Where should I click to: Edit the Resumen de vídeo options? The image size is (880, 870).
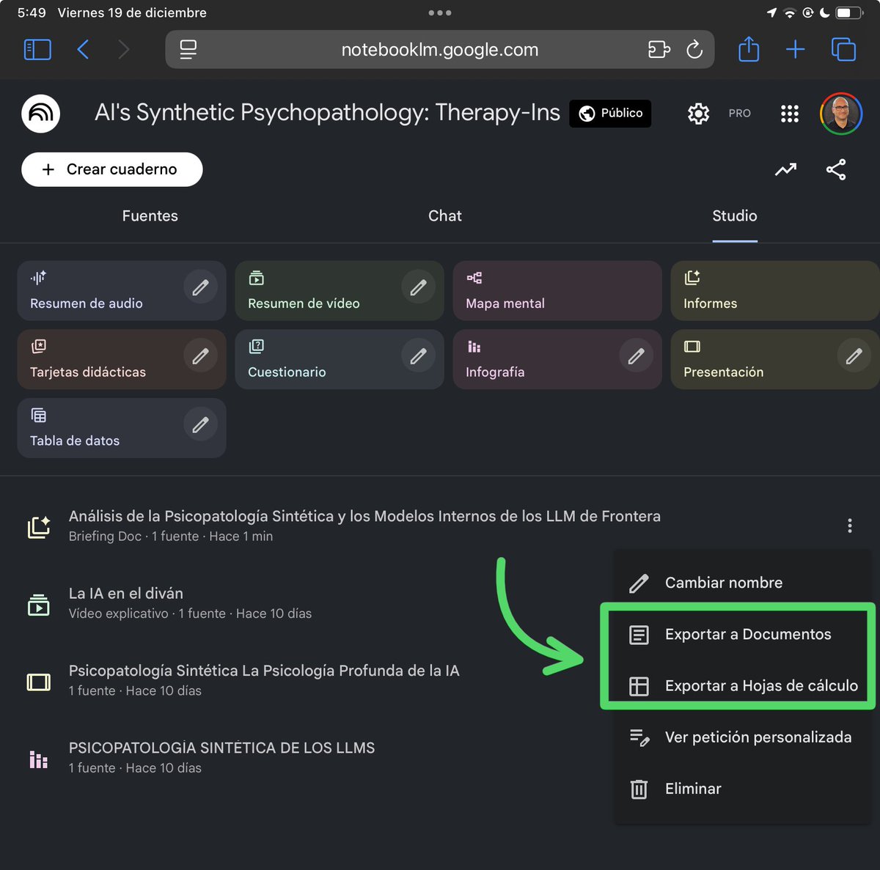418,288
